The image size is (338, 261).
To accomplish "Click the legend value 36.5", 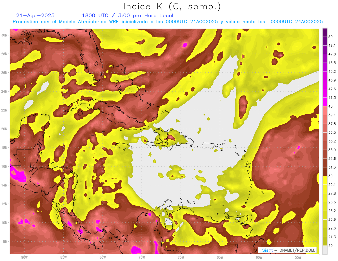I will tap(332, 132).
